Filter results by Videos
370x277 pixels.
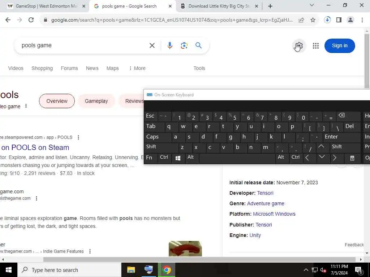(16, 68)
